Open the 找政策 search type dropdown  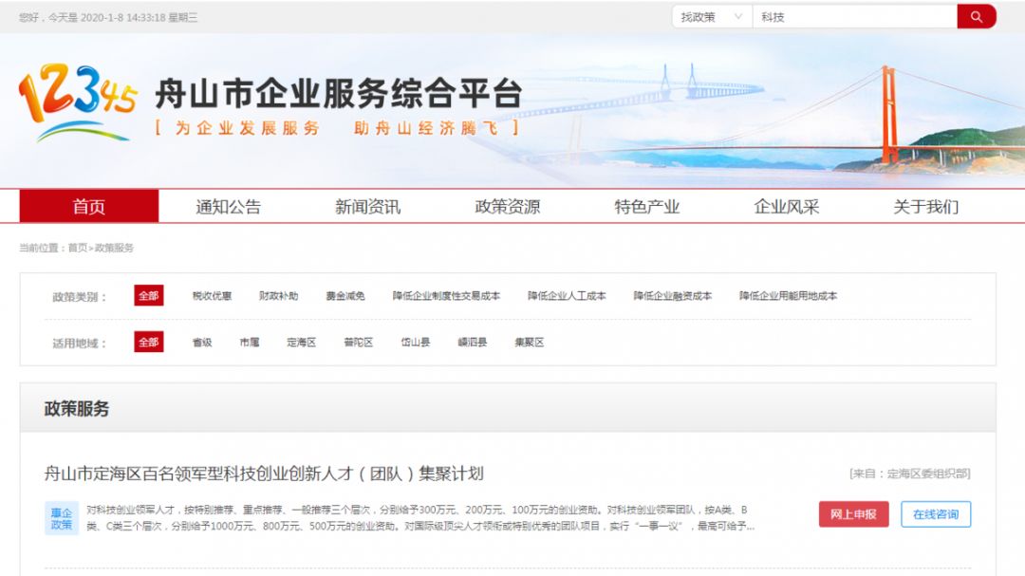point(711,16)
